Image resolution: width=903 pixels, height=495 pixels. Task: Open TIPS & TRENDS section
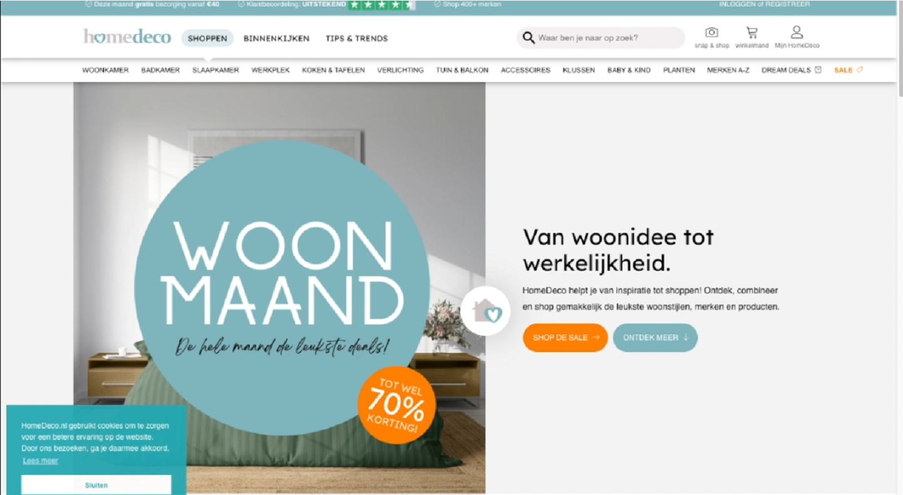pos(357,38)
